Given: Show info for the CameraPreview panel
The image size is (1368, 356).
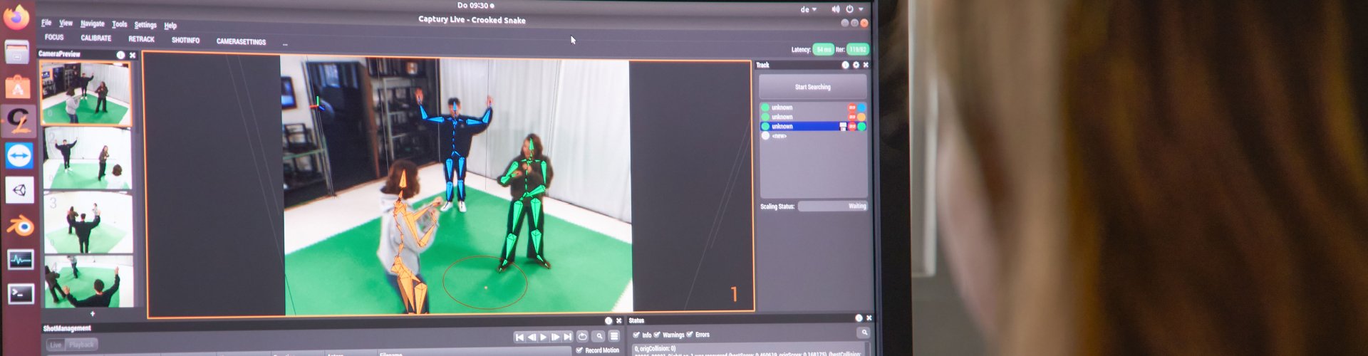Looking at the screenshot, I should click(120, 55).
